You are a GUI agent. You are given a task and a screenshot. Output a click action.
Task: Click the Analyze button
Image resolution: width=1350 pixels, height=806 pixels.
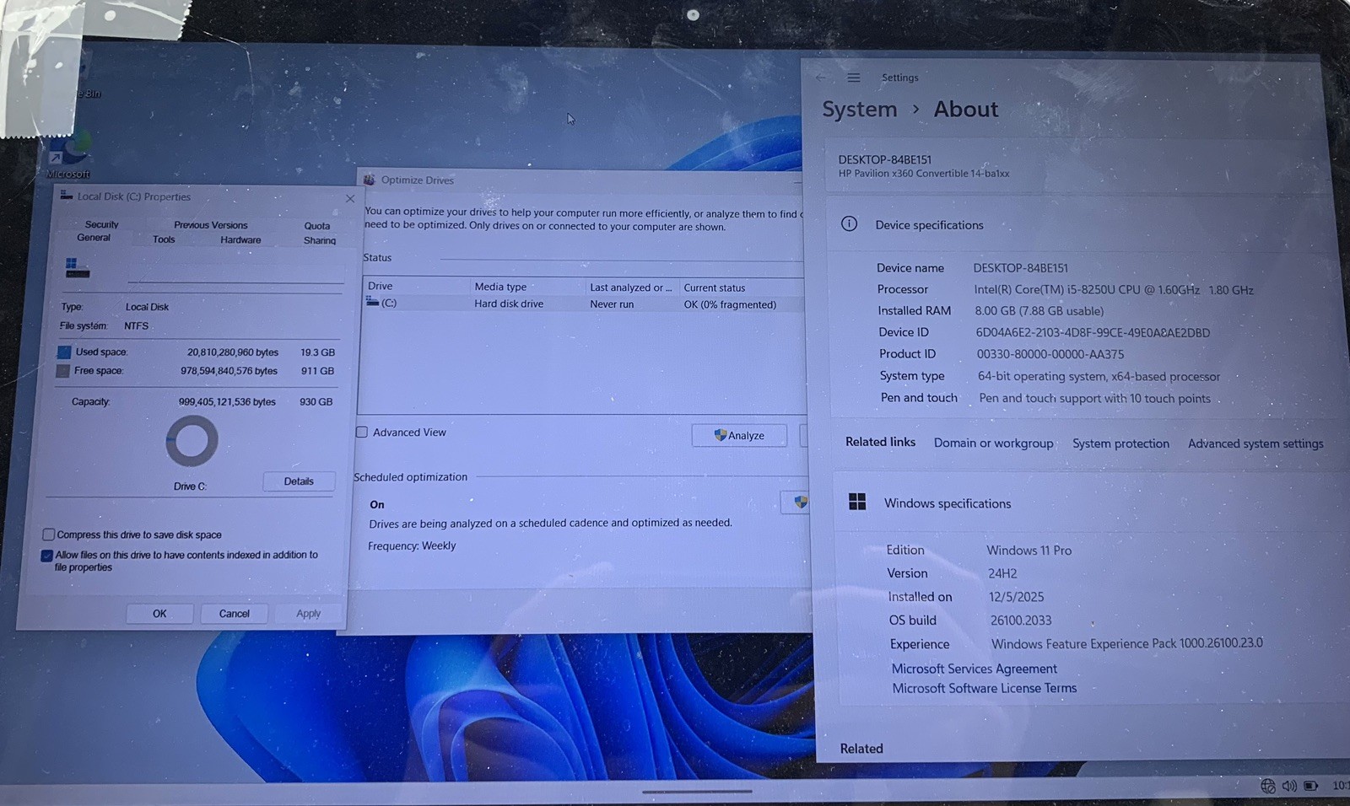739,435
